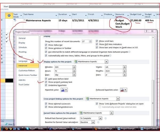Open the Followed hyperlink color picker
Viewport: 160px width, 132px height.
[123, 90]
